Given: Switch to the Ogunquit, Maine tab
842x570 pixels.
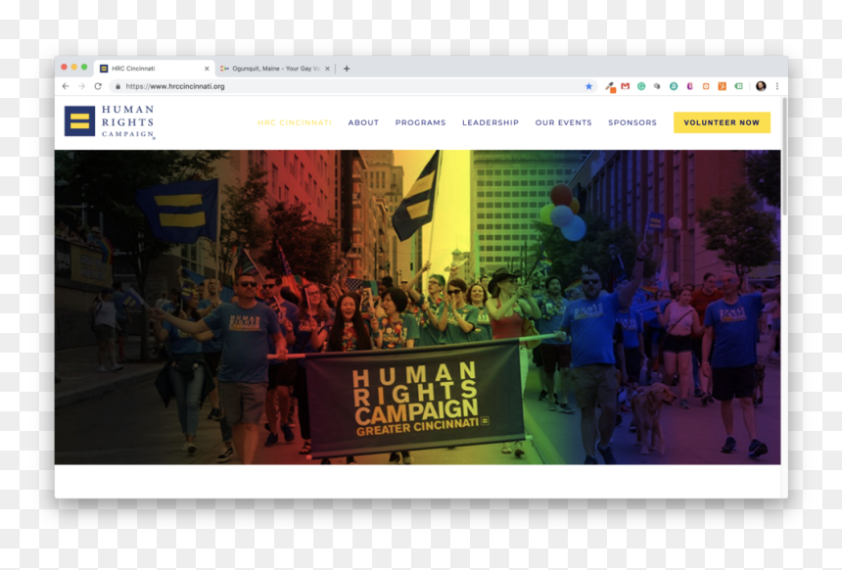Looking at the screenshot, I should (x=275, y=69).
